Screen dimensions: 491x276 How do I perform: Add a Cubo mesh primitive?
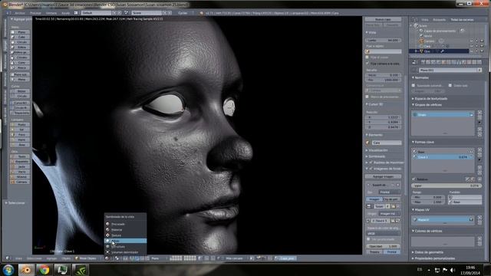[21, 37]
